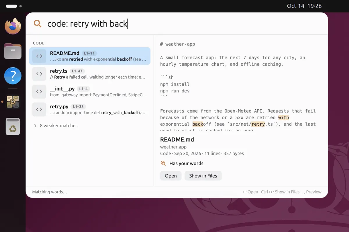Click the magnifier icon beside Has your words
Viewport: 349px width, 232px height.
click(163, 163)
